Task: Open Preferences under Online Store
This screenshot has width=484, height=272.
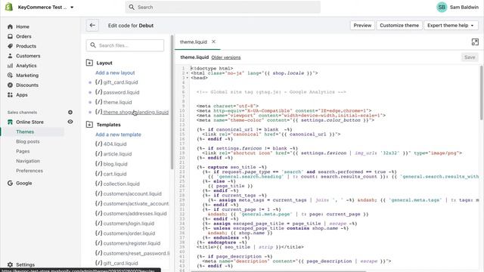Action: (x=29, y=171)
